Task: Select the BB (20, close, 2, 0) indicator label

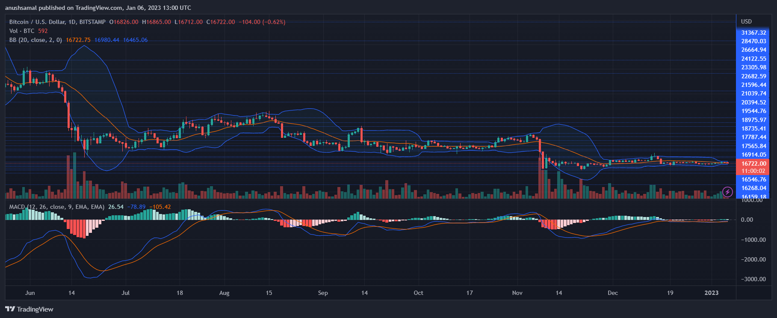Action: (x=35, y=40)
